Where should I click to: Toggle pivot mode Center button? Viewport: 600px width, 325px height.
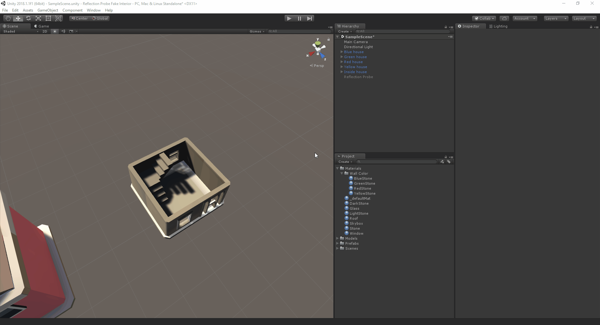pyautogui.click(x=80, y=18)
